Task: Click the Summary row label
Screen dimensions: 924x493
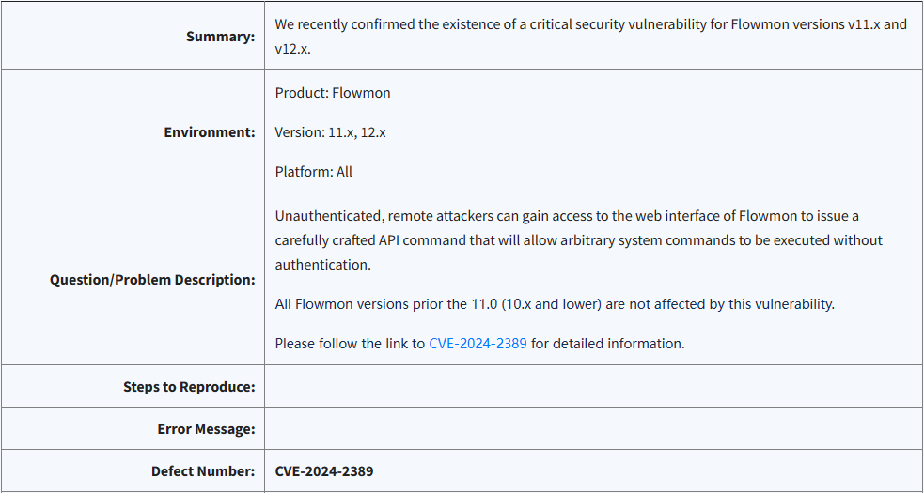Action: tap(220, 37)
